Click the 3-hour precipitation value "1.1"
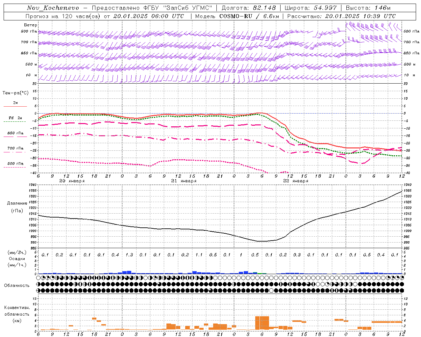Viewport: 421px width, 337px height. tap(199, 255)
